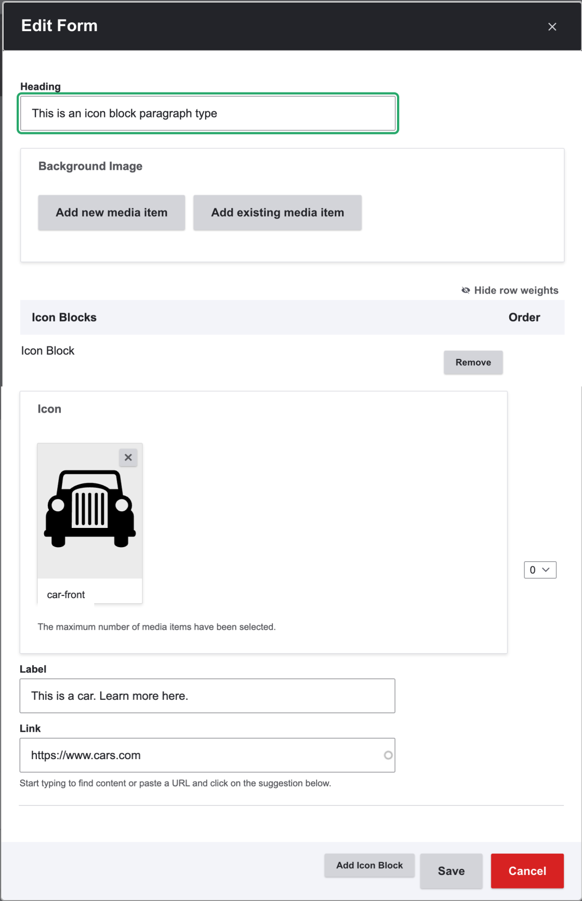This screenshot has height=901, width=582.
Task: Click the Link URL field
Action: pyautogui.click(x=203, y=755)
